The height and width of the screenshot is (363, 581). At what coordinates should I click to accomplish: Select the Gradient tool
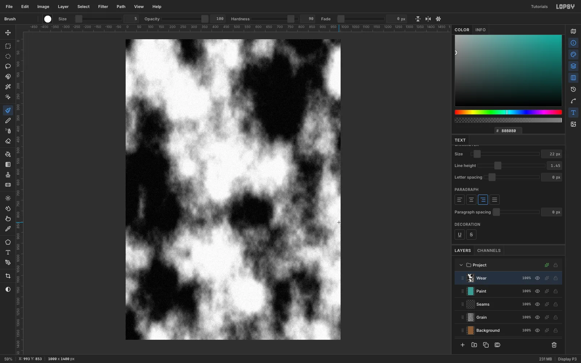coord(8,164)
